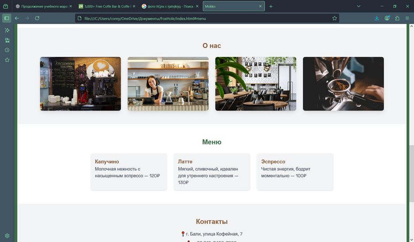
Task: Click the Эспрессо menu card title
Action: (x=273, y=162)
